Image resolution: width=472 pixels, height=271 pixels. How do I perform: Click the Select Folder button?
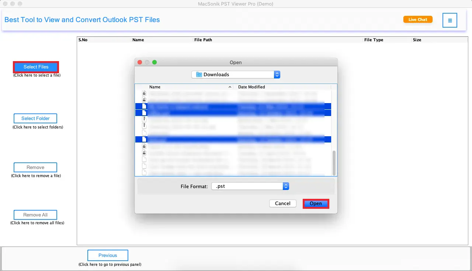coord(35,118)
